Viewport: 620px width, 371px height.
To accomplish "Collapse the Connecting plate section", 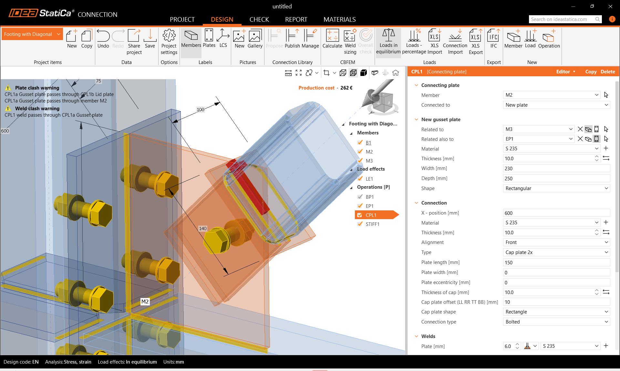I will pyautogui.click(x=416, y=85).
